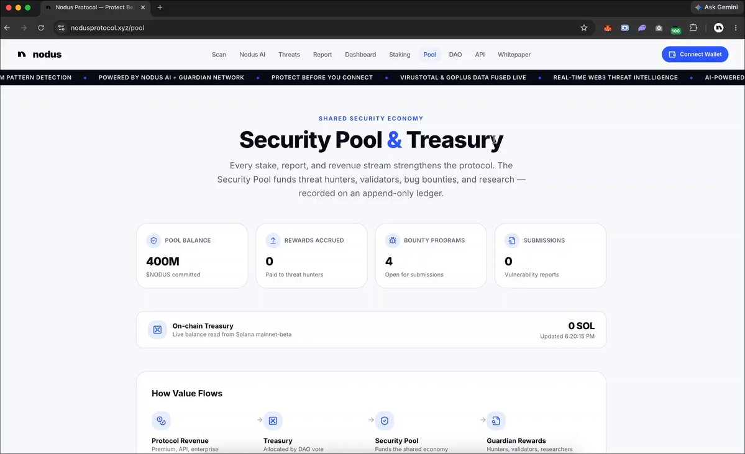The image size is (745, 454).
Task: Click the Updated 6:20:15 PM timestamp
Action: click(567, 336)
